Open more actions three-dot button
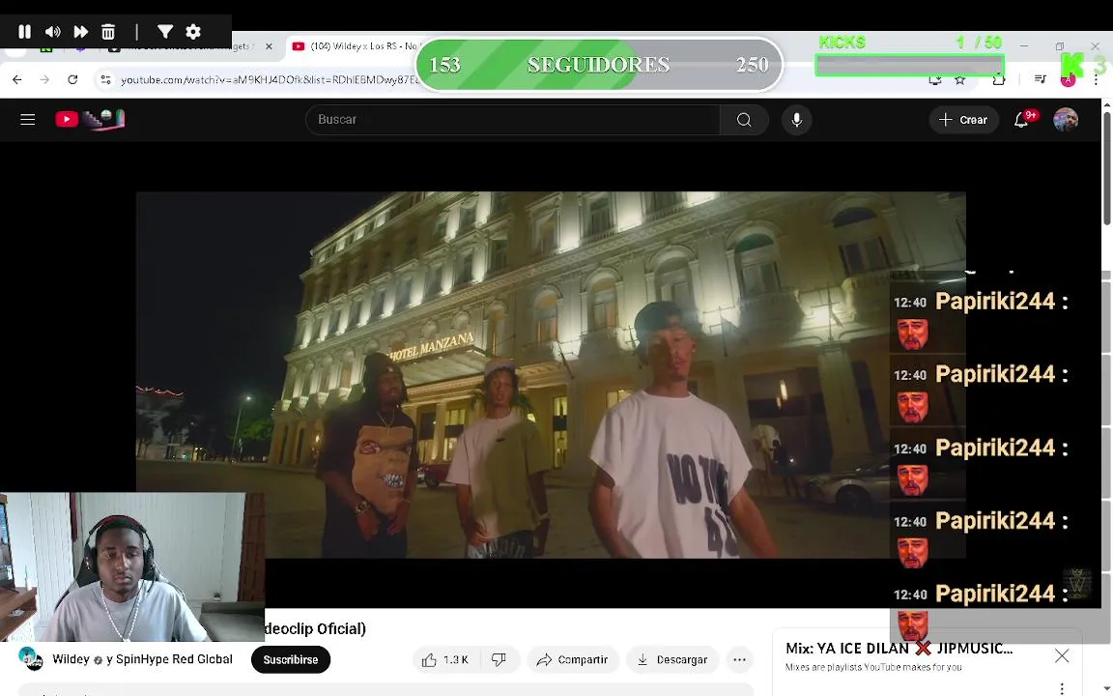 click(739, 660)
